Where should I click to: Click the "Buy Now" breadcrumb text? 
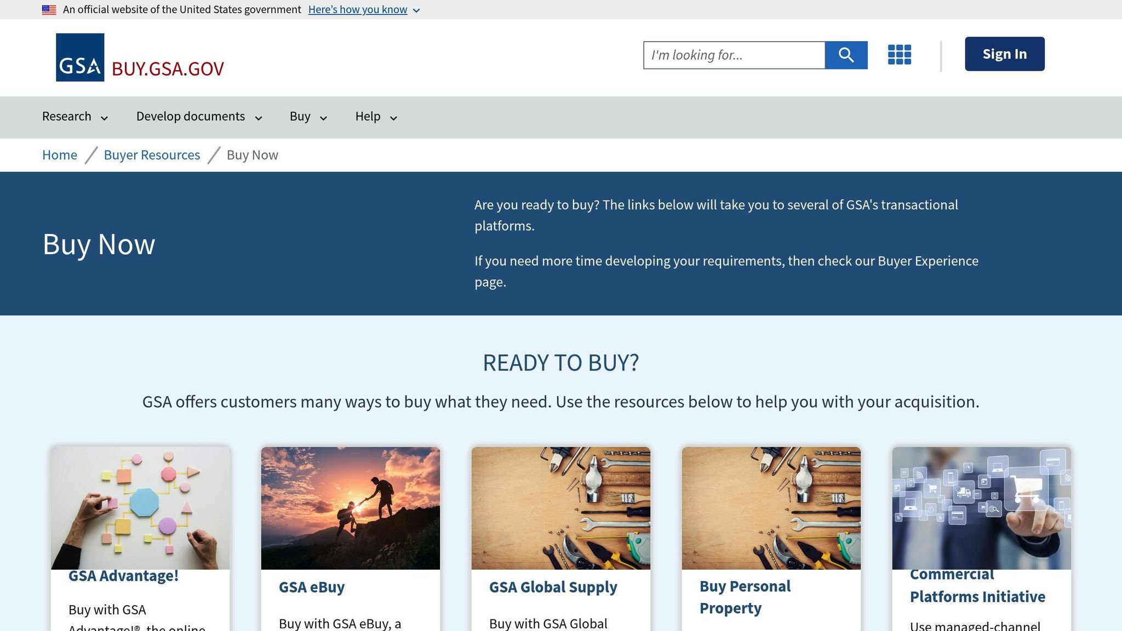(253, 155)
